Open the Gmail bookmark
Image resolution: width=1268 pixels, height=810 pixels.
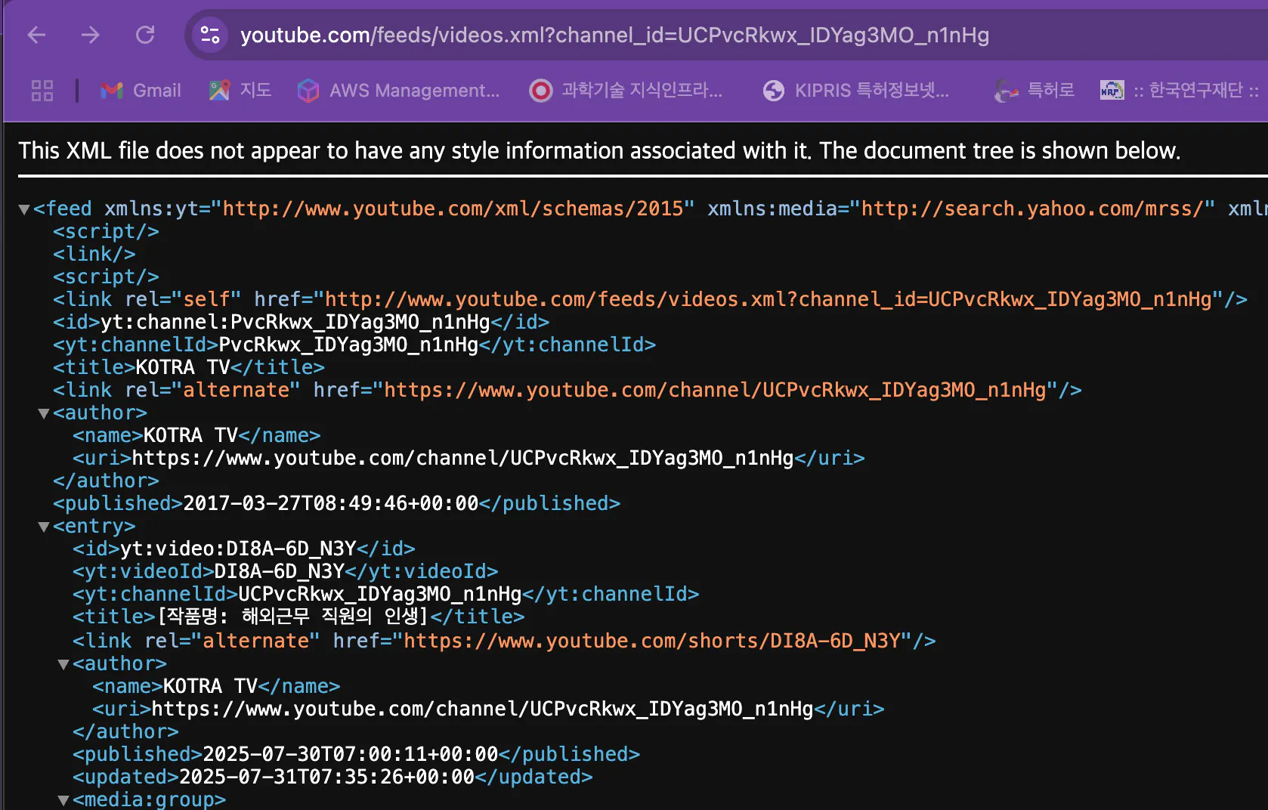(141, 91)
